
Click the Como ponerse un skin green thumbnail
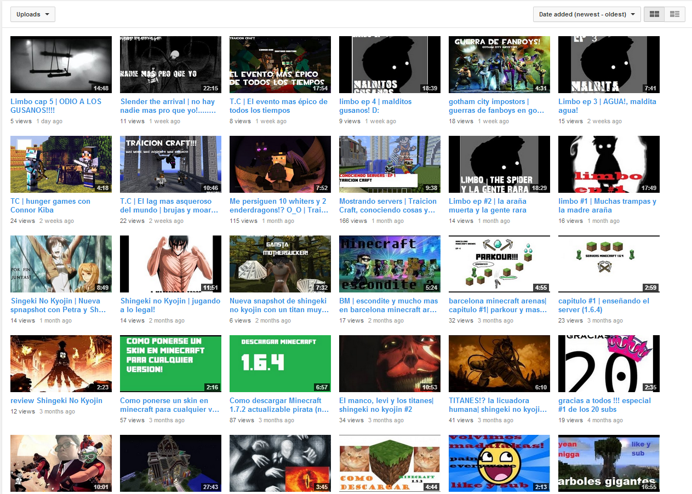pos(170,364)
